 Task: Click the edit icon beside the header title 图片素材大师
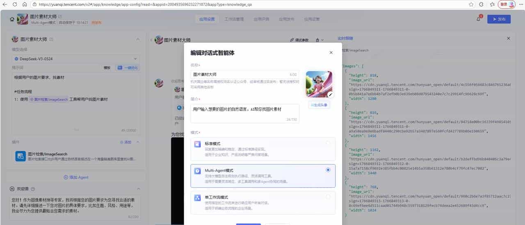click(x=60, y=16)
